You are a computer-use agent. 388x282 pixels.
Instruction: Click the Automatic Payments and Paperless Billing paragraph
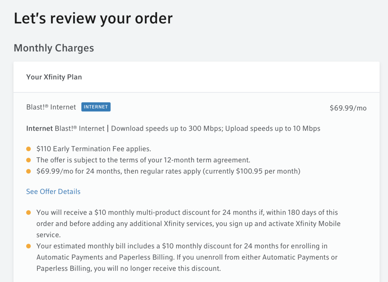pyautogui.click(x=187, y=257)
